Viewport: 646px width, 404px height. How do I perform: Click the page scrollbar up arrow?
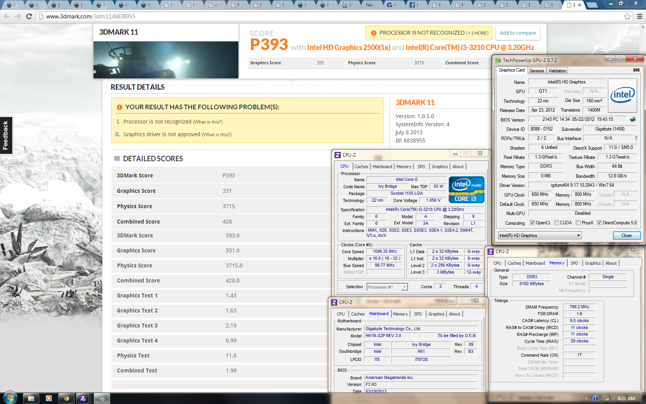point(643,27)
